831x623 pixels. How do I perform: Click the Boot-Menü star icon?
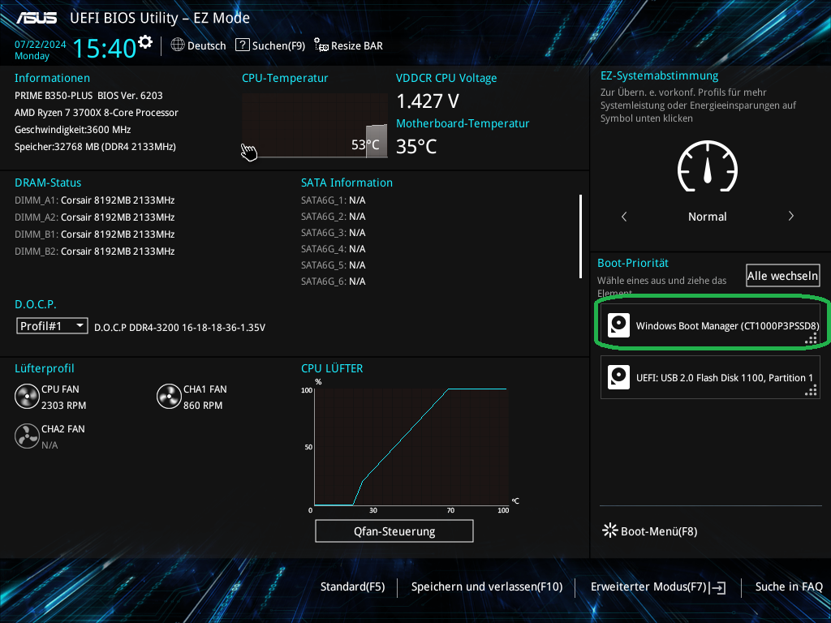610,531
